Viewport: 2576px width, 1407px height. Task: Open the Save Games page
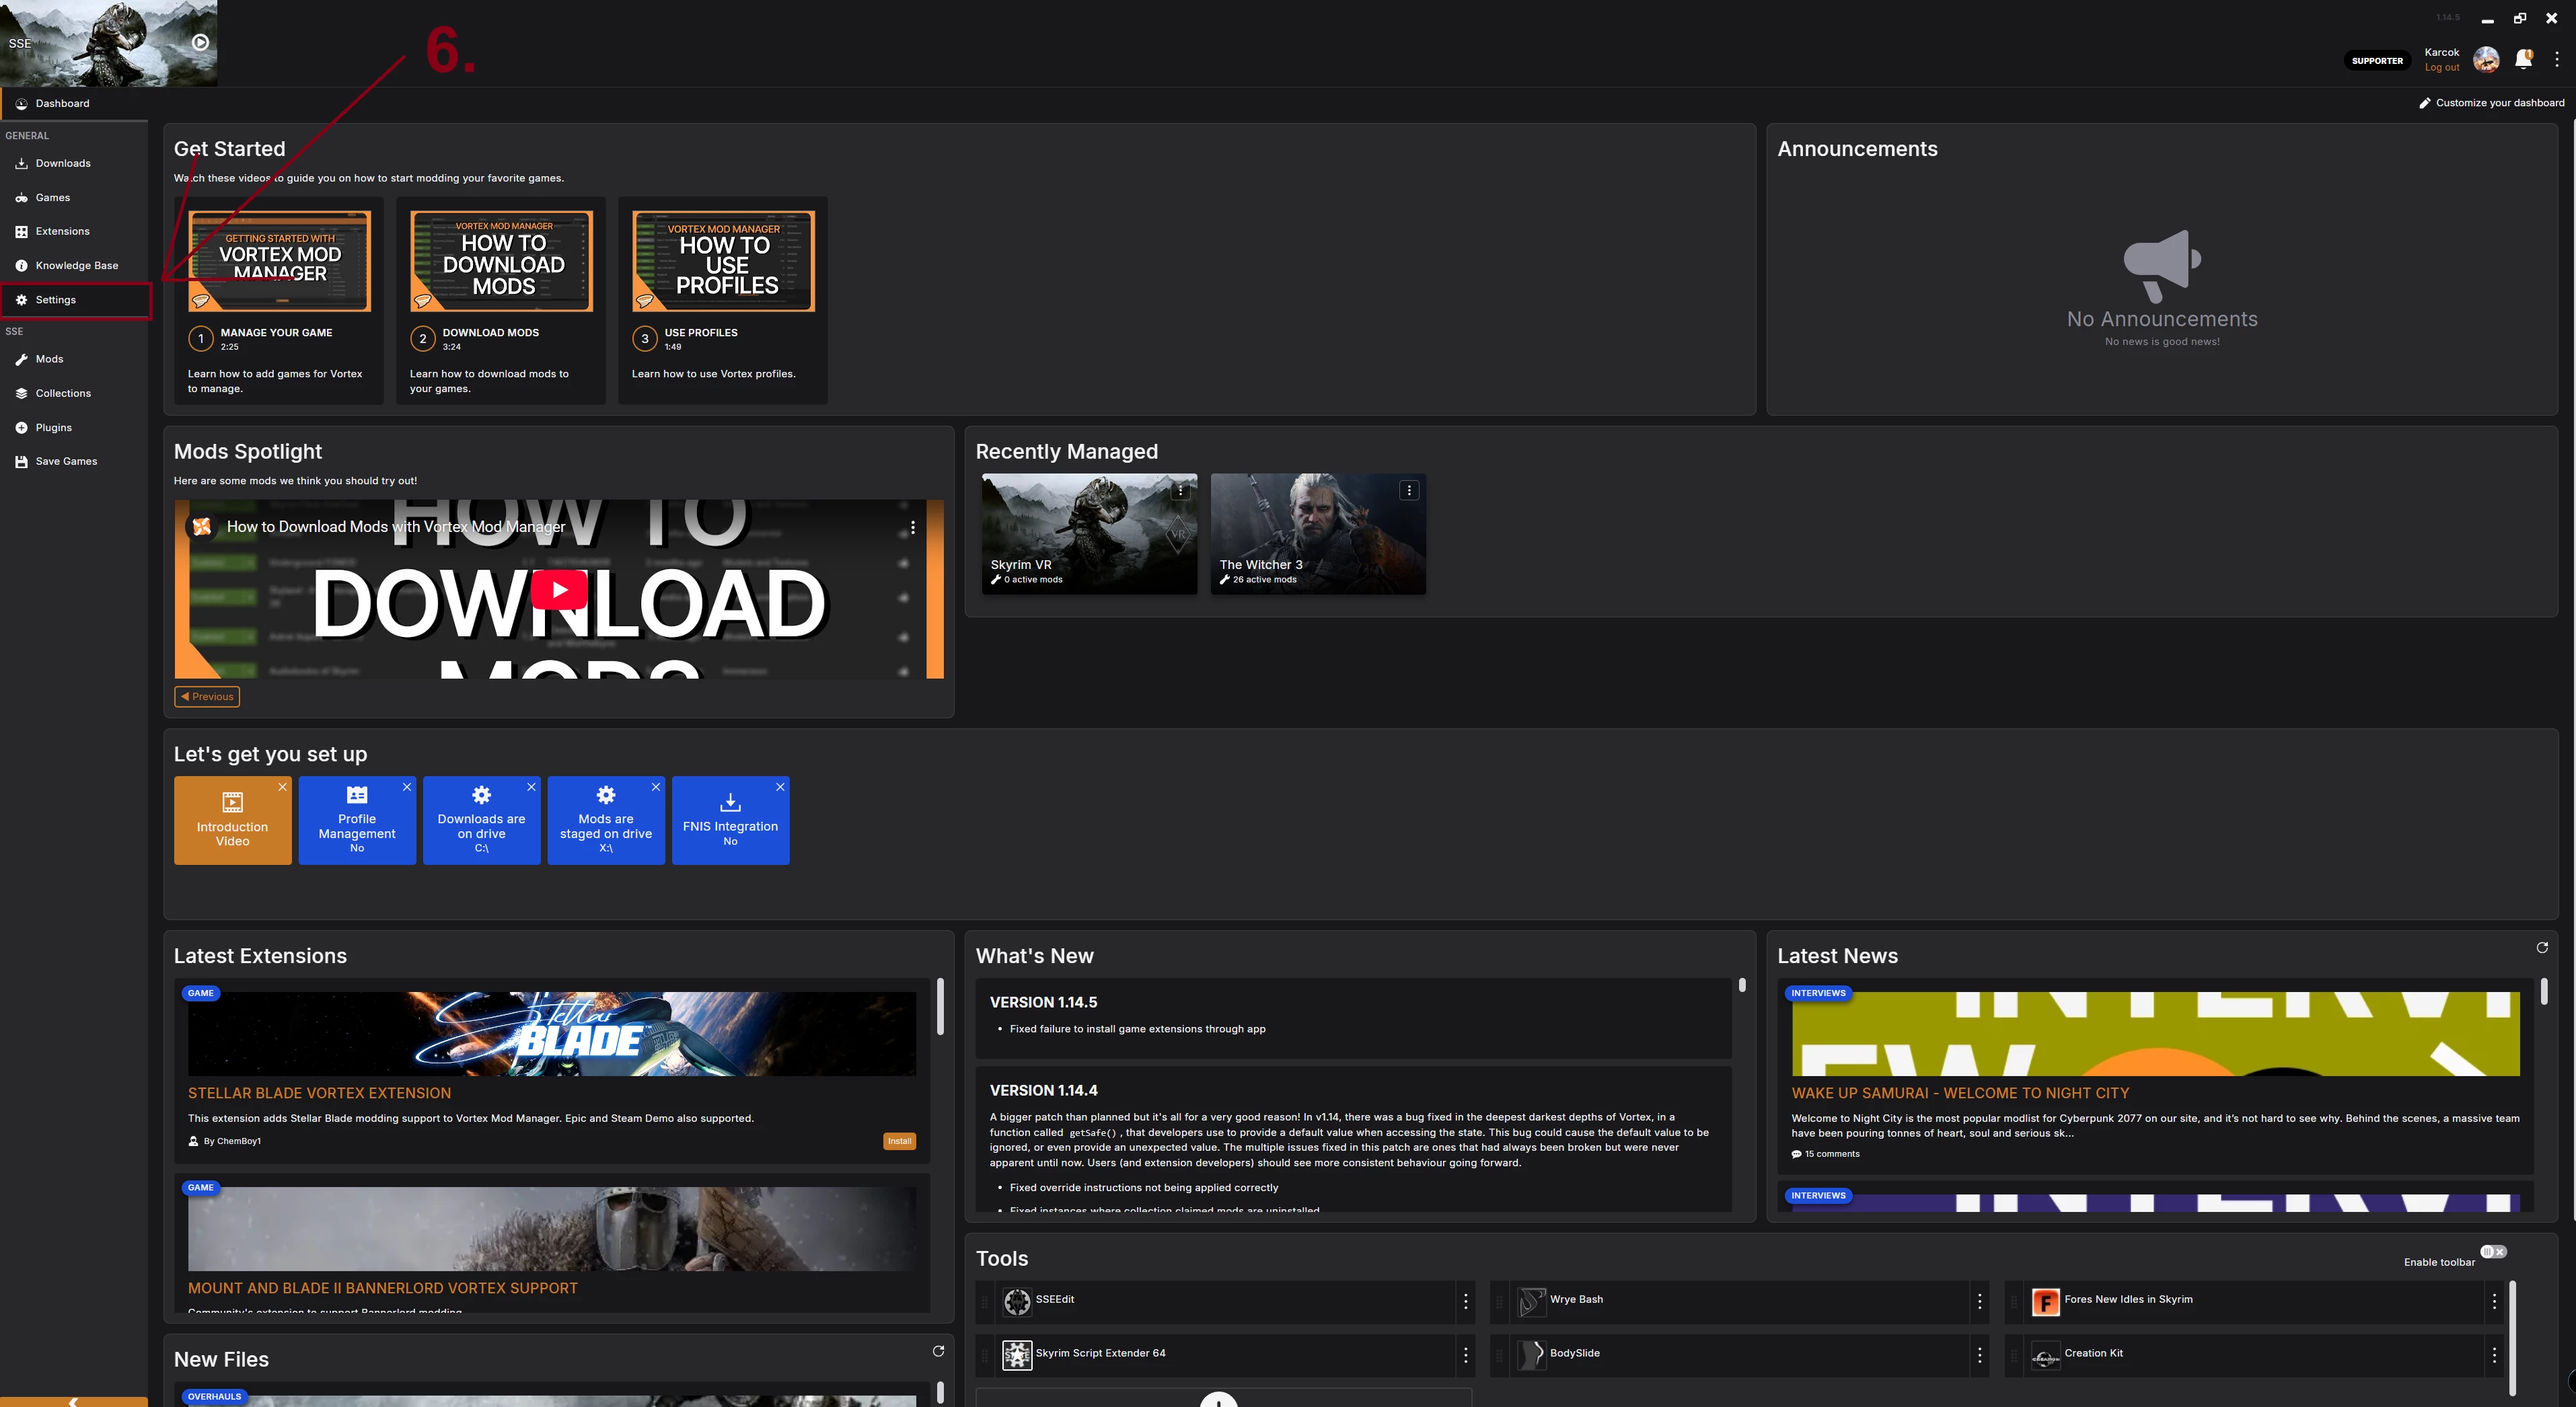74,461
